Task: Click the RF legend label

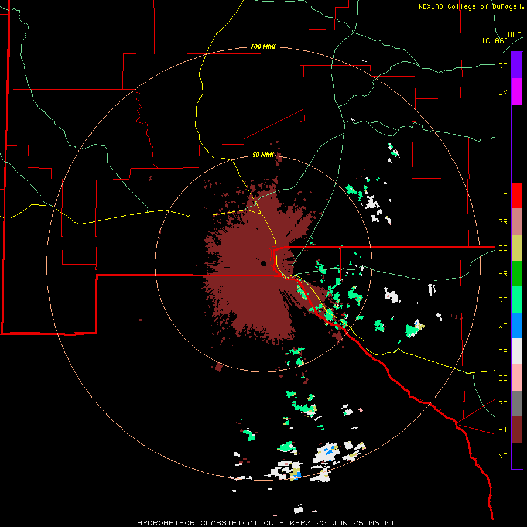Action: [503, 66]
